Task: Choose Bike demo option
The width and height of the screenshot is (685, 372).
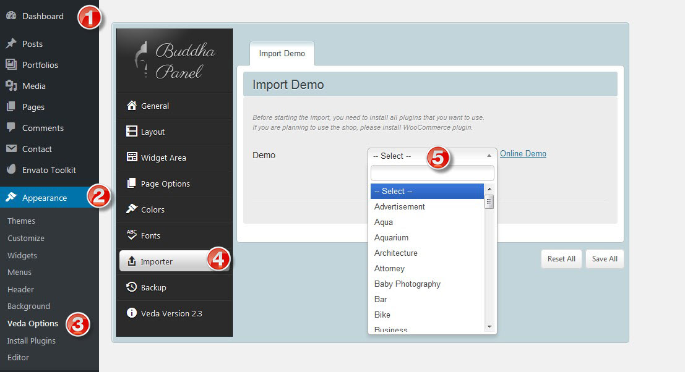Action: pyautogui.click(x=427, y=315)
